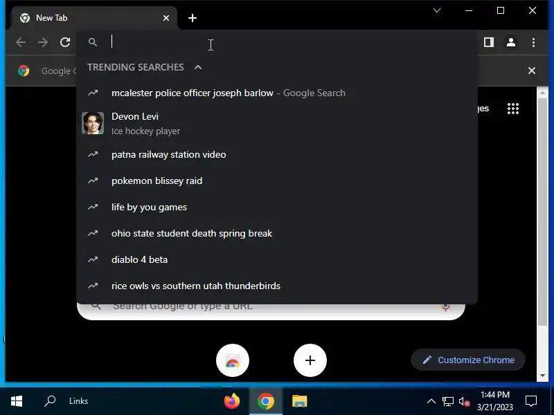Open the Web Store shortcut tile
The height and width of the screenshot is (415, 554).
click(233, 360)
